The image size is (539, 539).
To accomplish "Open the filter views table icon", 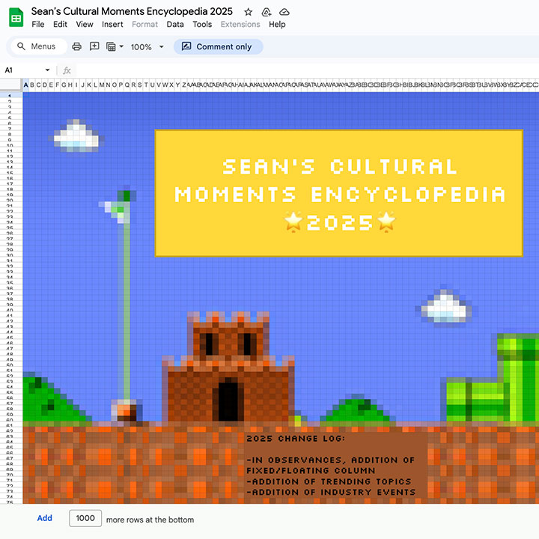I will (111, 46).
